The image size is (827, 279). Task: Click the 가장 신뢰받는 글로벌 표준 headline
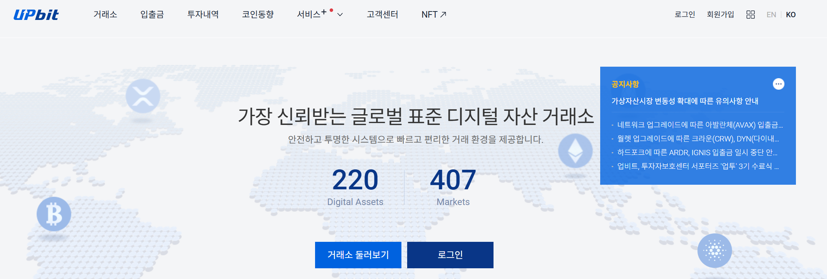tap(416, 117)
